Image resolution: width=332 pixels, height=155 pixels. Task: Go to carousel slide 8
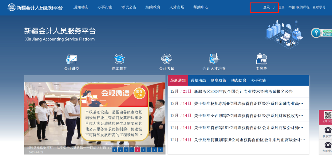point(155,150)
